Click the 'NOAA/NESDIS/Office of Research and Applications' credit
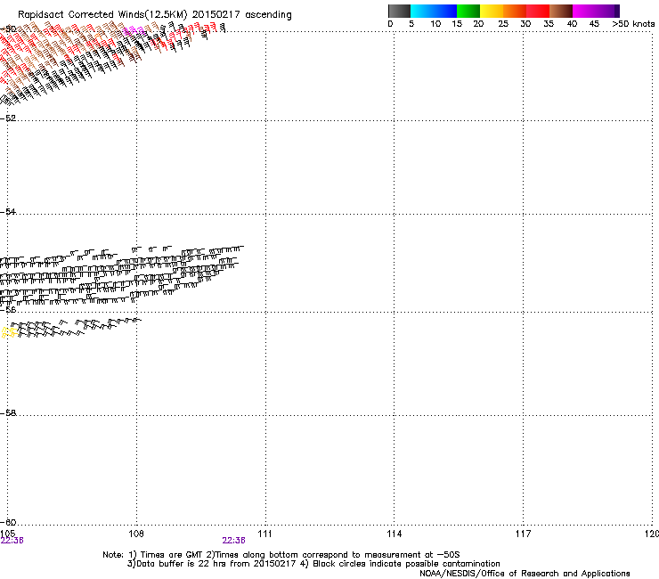The image size is (659, 579). click(x=525, y=574)
